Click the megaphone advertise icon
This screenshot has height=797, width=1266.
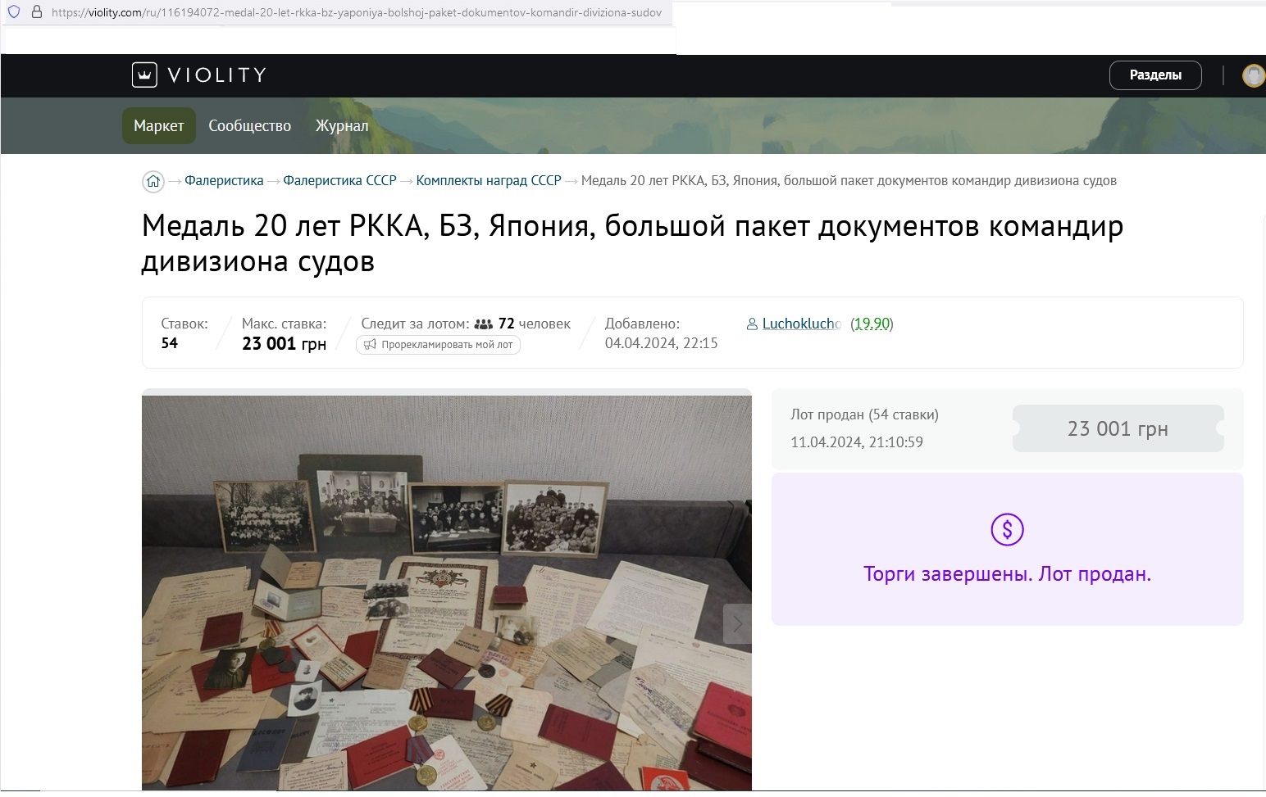(370, 345)
